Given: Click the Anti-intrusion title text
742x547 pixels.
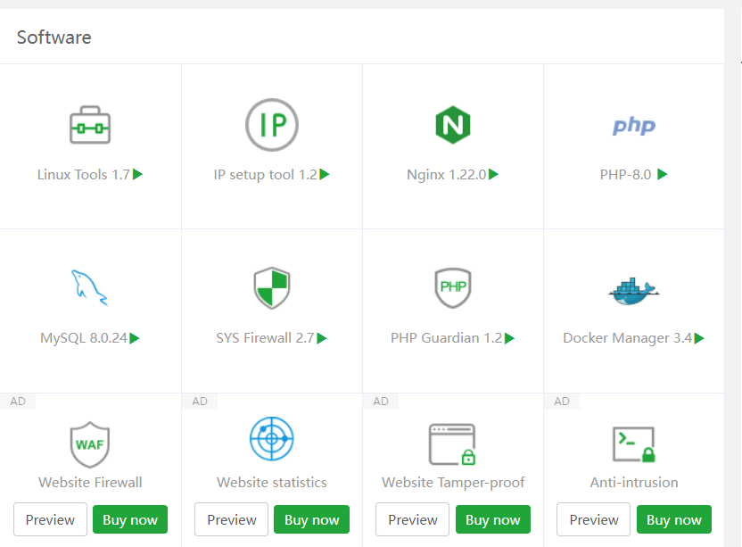Looking at the screenshot, I should tap(634, 483).
